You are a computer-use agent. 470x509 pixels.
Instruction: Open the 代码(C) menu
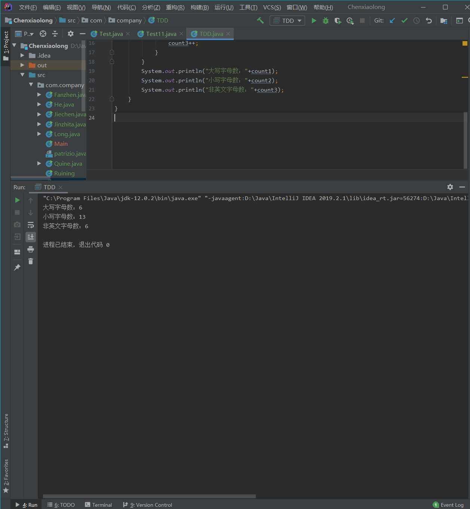tap(126, 7)
